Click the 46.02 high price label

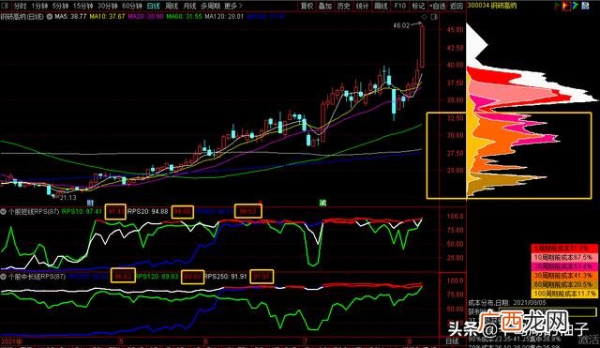[401, 25]
